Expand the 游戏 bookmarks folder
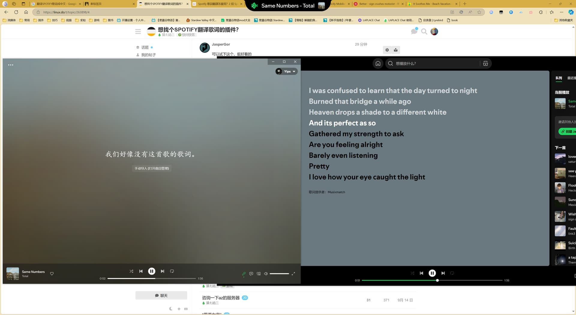This screenshot has height=315, width=576. (x=94, y=20)
